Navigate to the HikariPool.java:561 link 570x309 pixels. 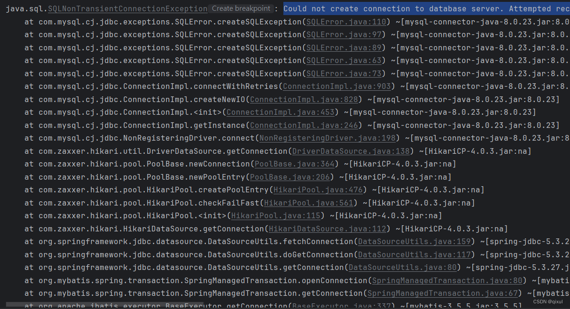308,203
